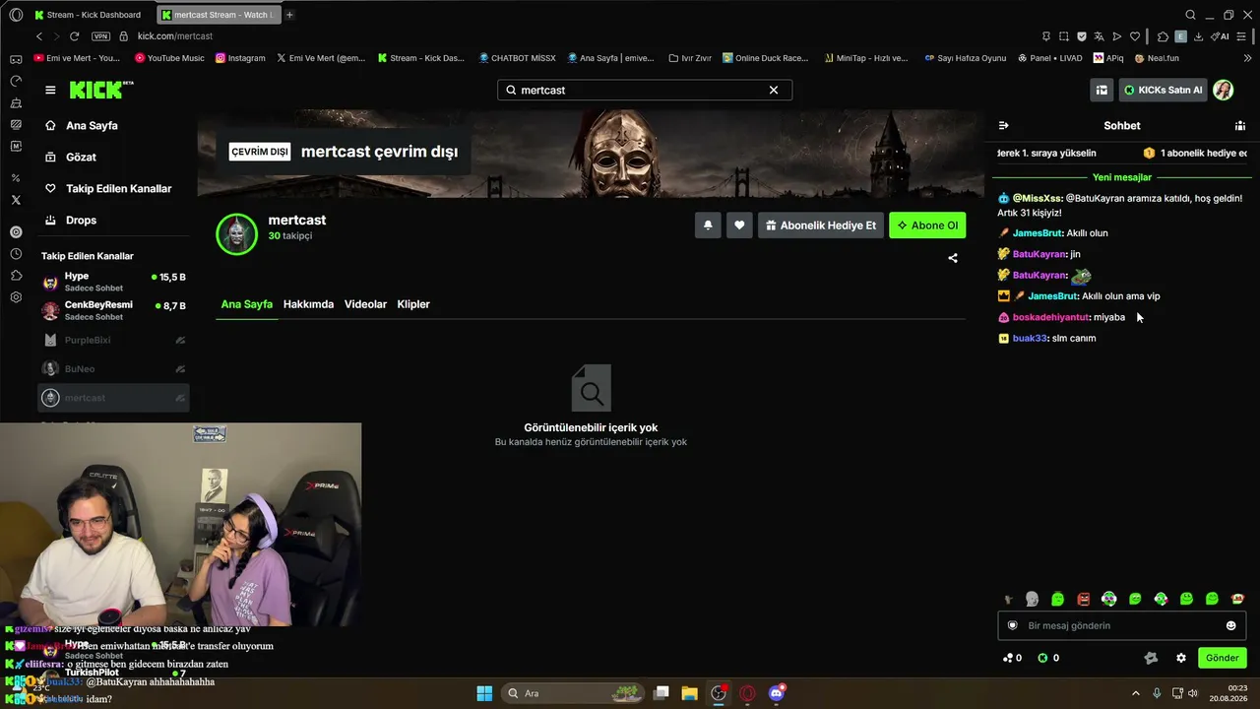Open the emoji picker in chat input
The width and height of the screenshot is (1260, 709).
point(1230,625)
